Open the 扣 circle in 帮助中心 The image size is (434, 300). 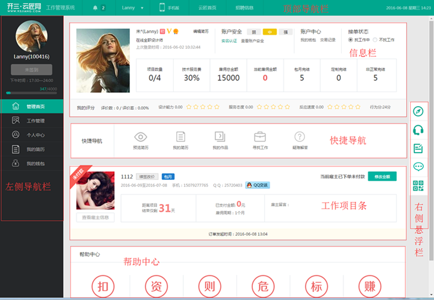point(103,287)
